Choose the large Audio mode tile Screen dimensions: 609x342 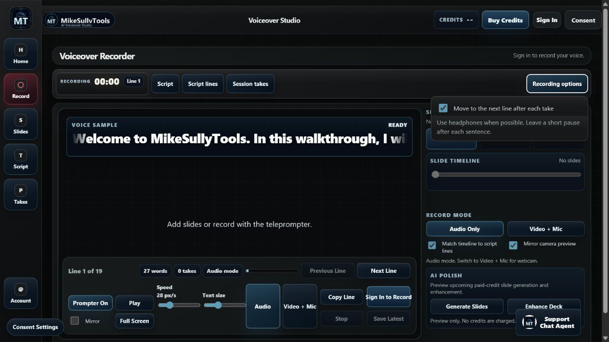(263, 306)
